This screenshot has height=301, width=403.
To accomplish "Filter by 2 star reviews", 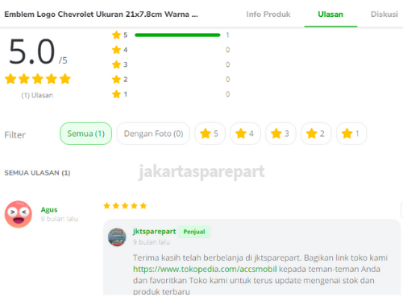I will (x=316, y=134).
